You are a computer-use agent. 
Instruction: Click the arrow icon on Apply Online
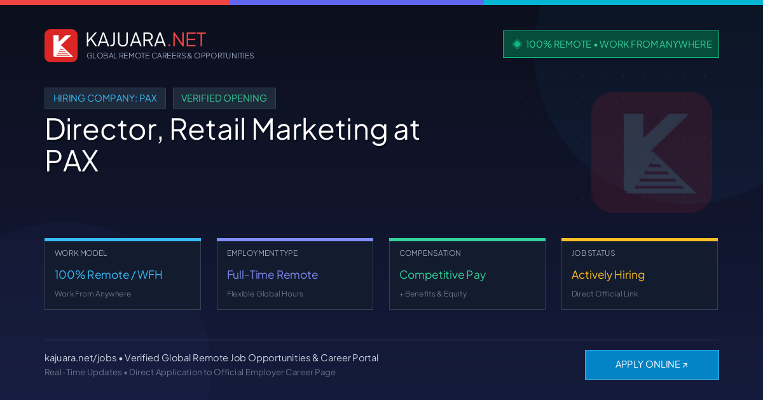point(685,365)
